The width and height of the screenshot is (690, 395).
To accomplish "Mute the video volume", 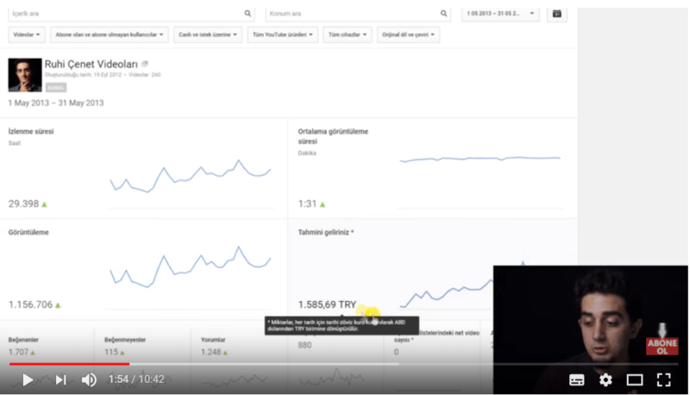I will point(89,379).
